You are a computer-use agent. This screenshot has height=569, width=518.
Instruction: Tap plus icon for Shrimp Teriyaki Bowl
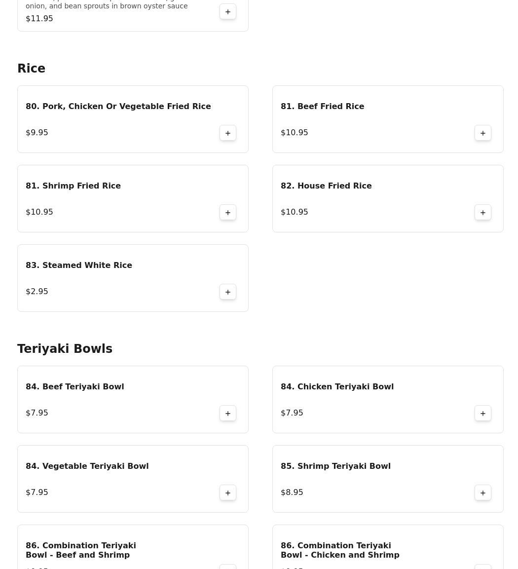click(483, 493)
